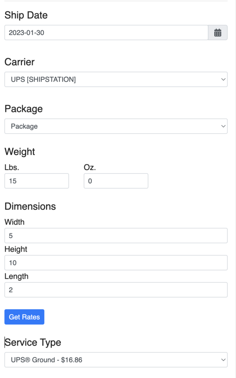Click the Package dropdown chevron arrow
Image resolution: width=236 pixels, height=378 pixels.
tap(223, 126)
